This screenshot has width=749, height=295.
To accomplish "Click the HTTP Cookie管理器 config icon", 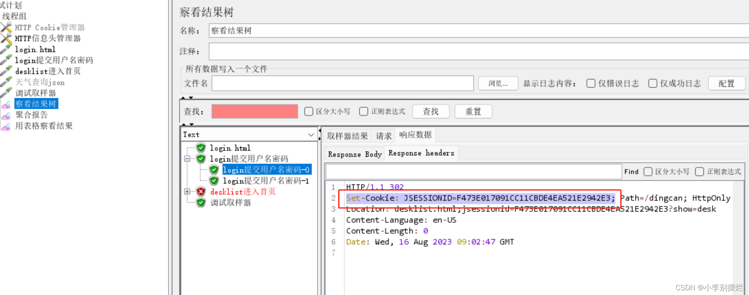I will tap(6, 27).
